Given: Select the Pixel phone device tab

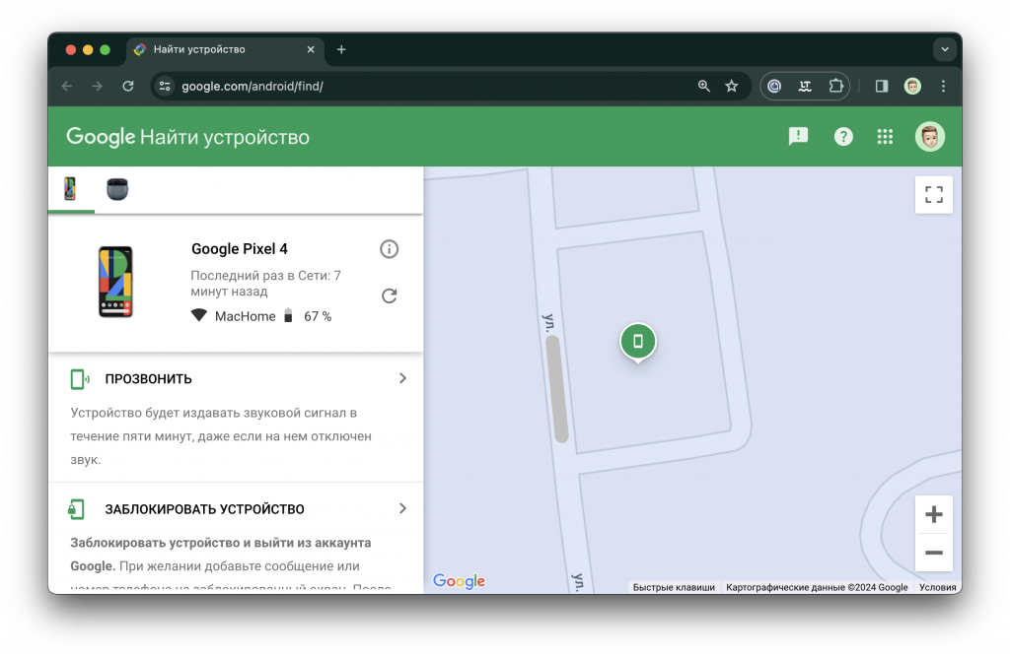Looking at the screenshot, I should point(70,189).
